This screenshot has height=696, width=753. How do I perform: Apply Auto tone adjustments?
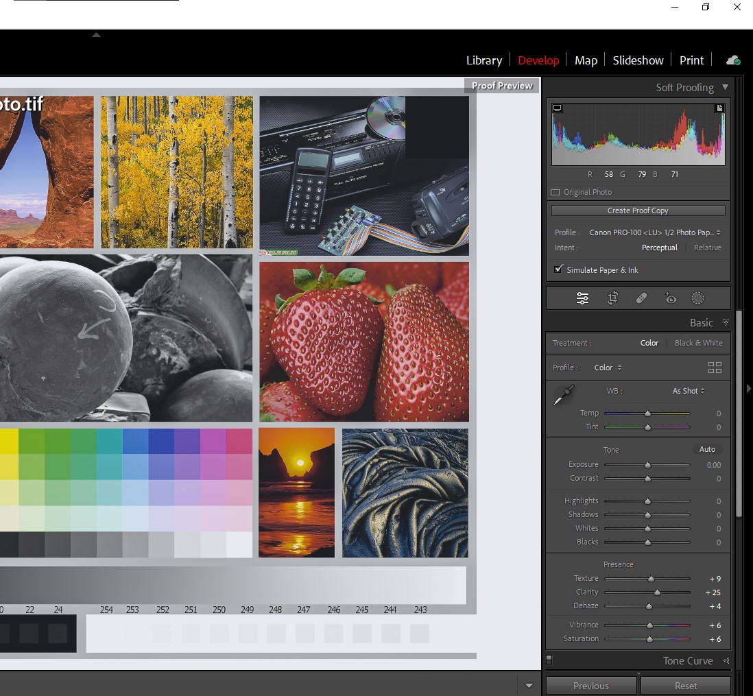pos(707,449)
